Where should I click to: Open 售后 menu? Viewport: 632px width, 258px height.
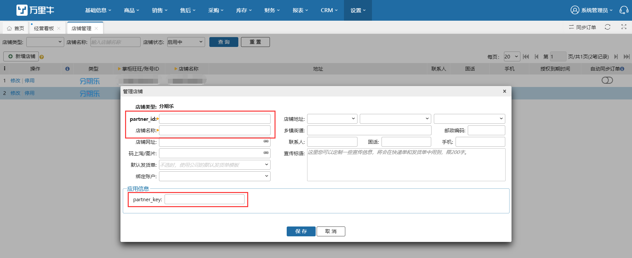pyautogui.click(x=188, y=10)
